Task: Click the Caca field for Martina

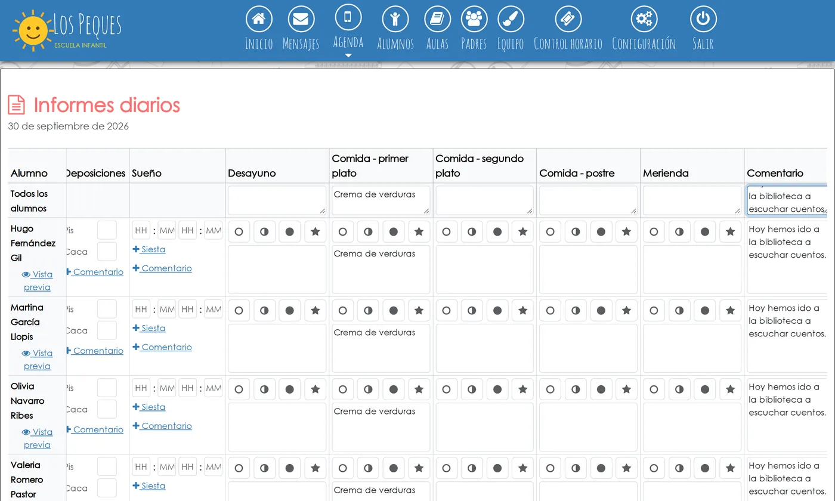Action: [x=107, y=330]
